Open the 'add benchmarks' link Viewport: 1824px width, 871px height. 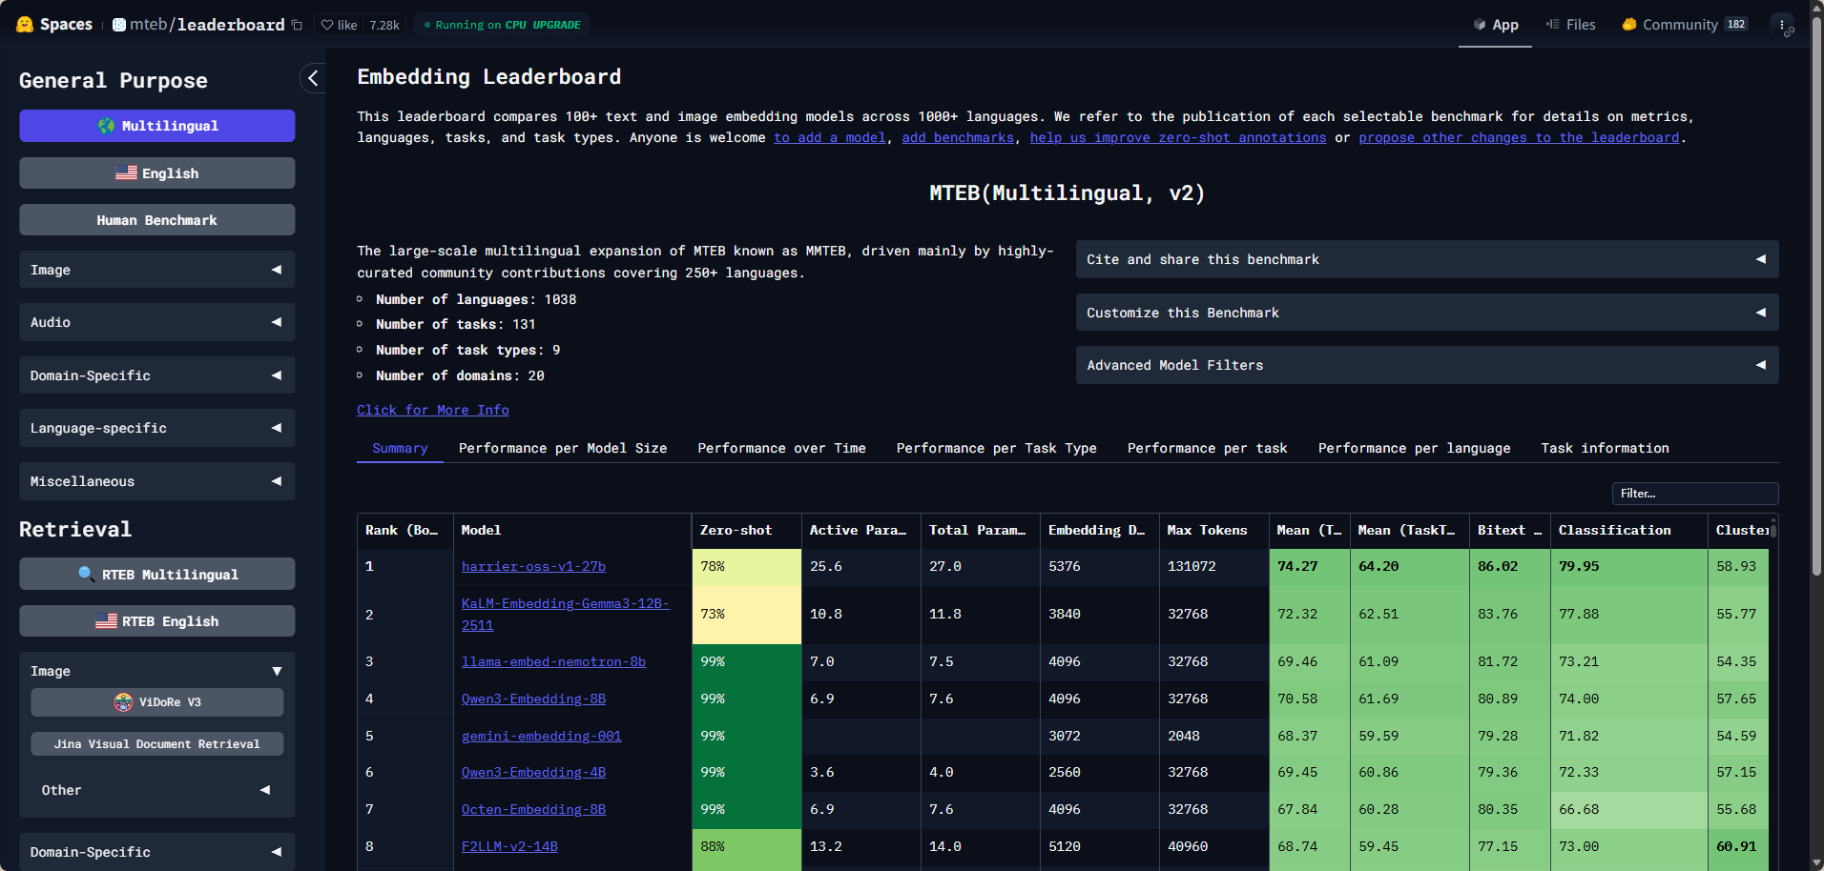point(958,138)
